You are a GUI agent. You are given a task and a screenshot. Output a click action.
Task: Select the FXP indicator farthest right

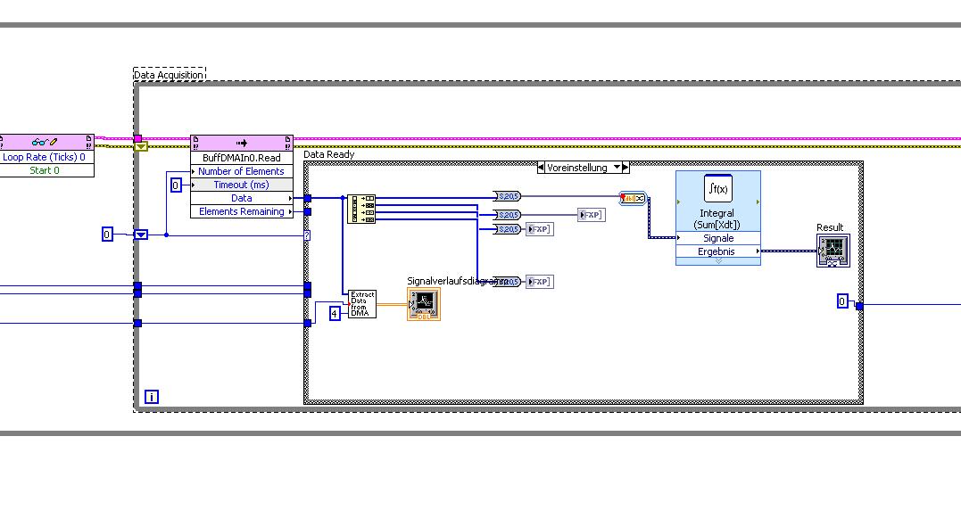tap(592, 215)
